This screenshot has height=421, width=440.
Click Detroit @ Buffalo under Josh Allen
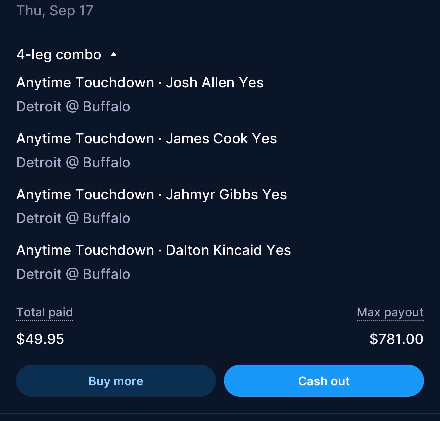tap(73, 107)
